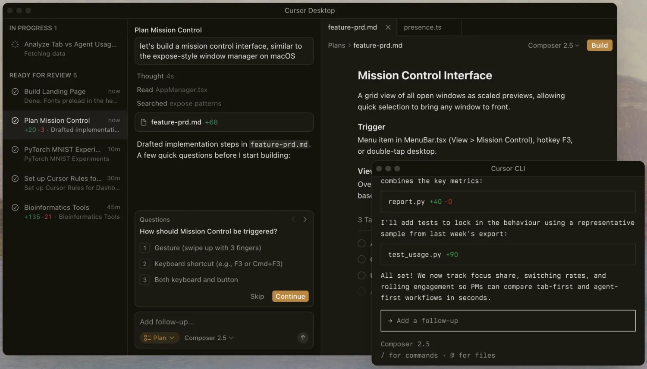Open the Analyze Tab vs Agent Usage task

pos(65,49)
